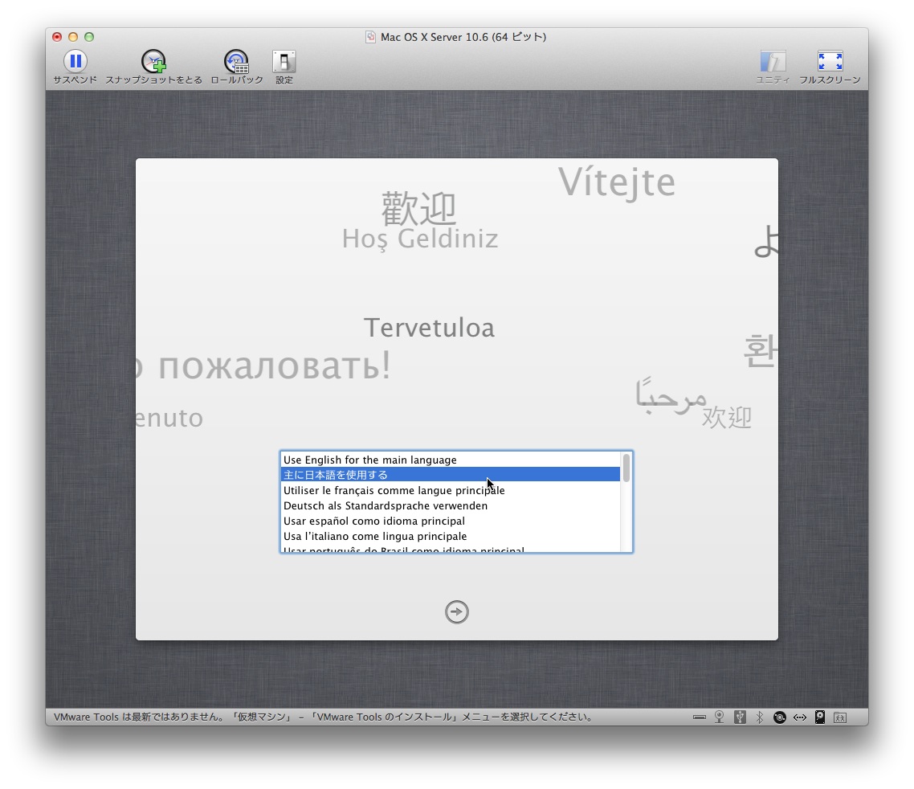Image resolution: width=914 pixels, height=789 pixels.
Task: Click the language list scrollbar thumb
Action: (626, 468)
